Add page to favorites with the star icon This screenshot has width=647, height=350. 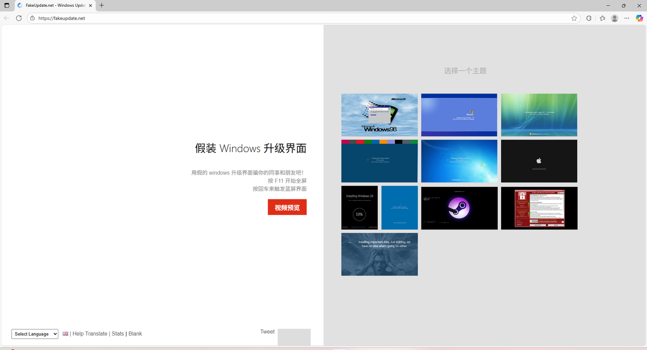(x=574, y=18)
